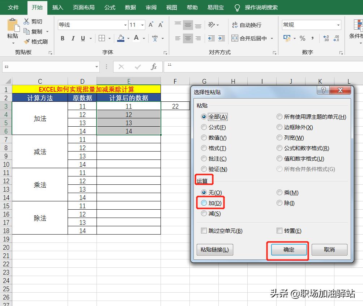Open the 公式 ribbon tab
Image resolution: width=363 pixels, height=306 pixels.
(110, 7)
